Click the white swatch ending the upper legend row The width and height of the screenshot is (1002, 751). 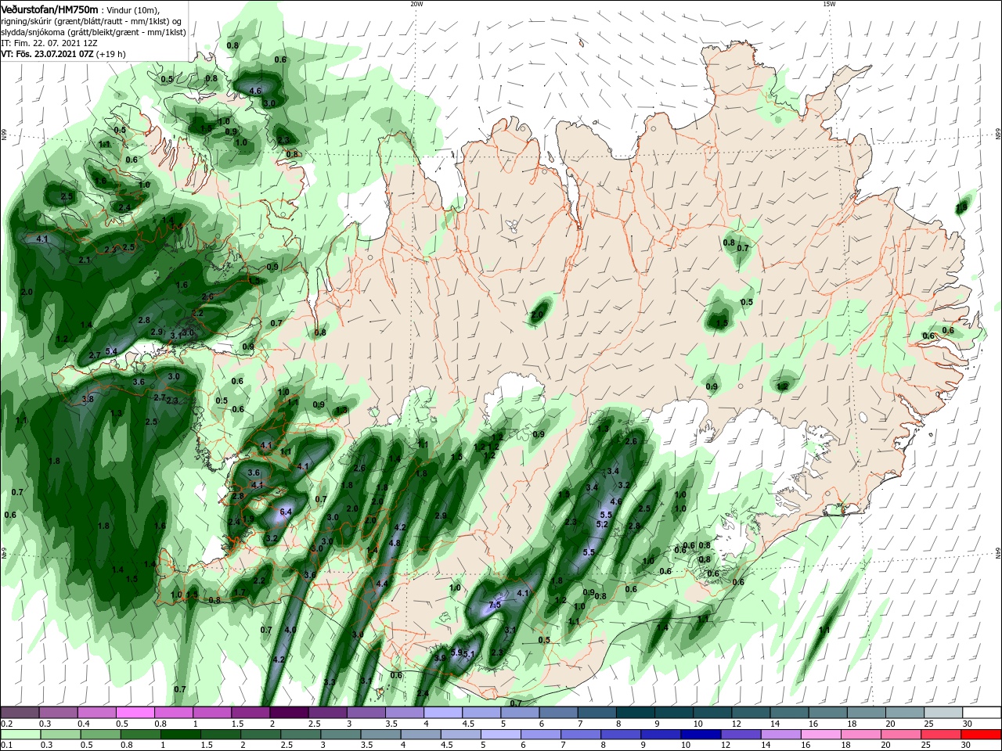pyautogui.click(x=981, y=713)
